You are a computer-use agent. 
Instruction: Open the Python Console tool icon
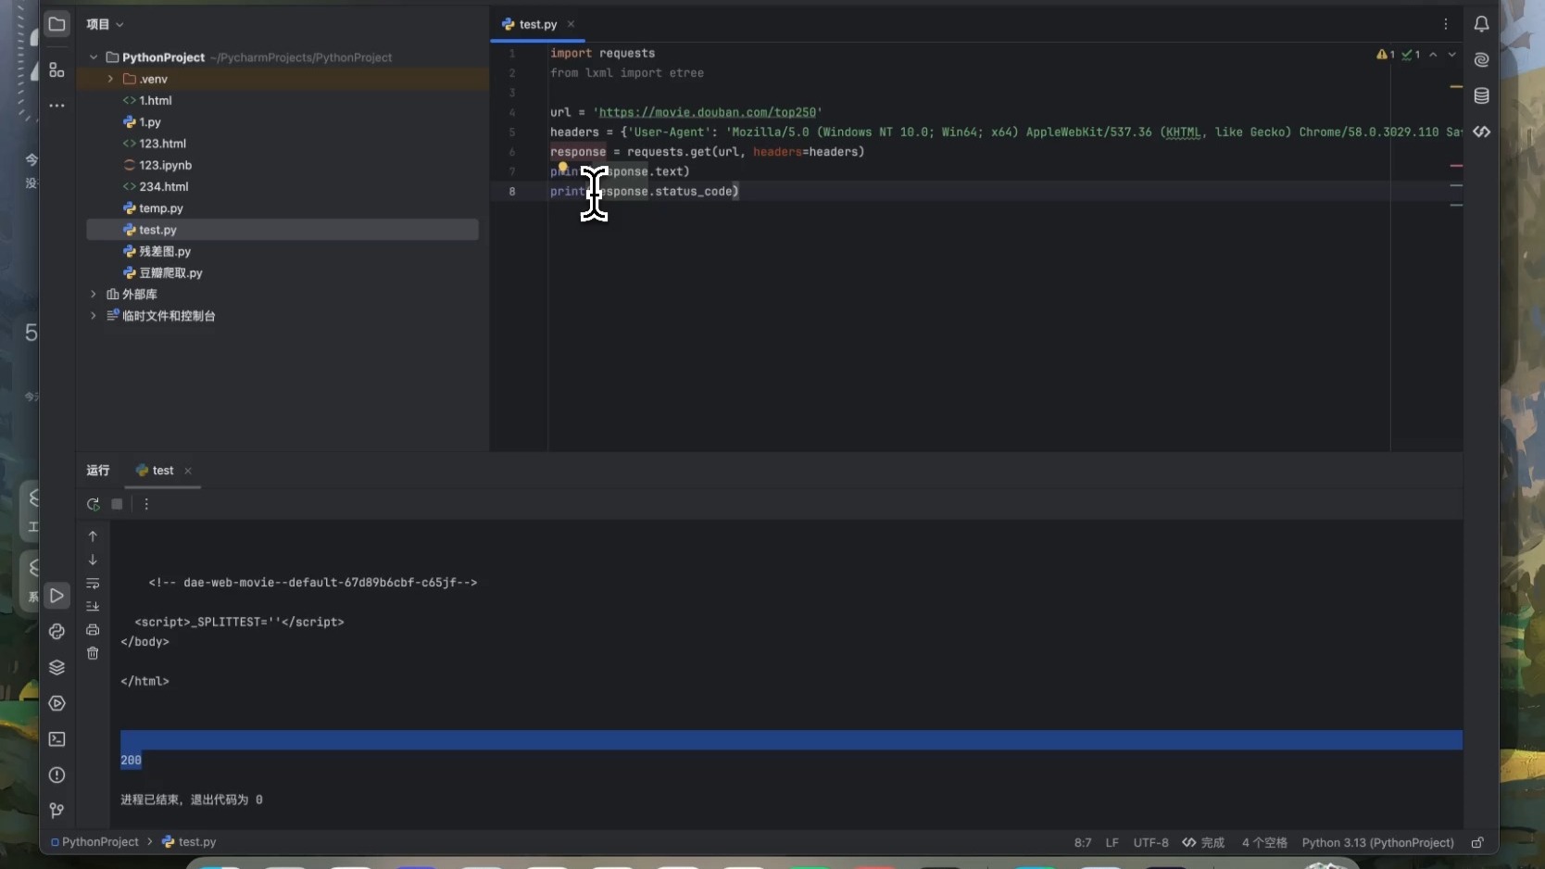coord(57,632)
